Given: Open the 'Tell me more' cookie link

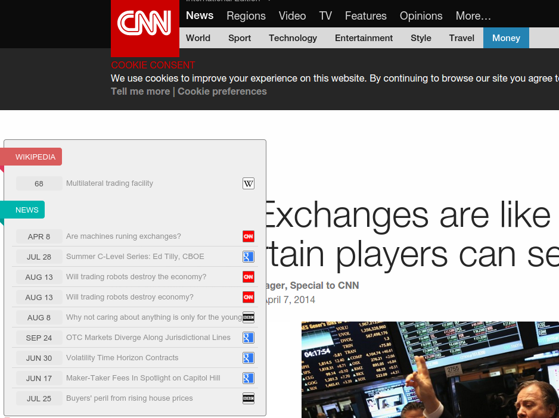Looking at the screenshot, I should coord(140,91).
